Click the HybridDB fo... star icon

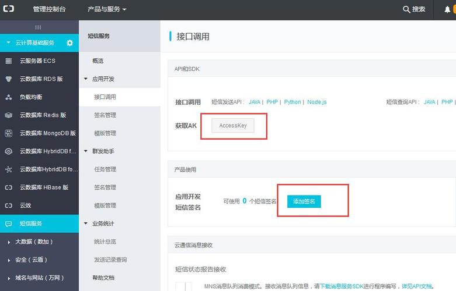9,169
